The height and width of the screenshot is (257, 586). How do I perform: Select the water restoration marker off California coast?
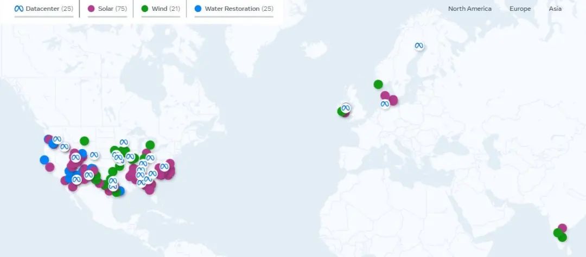[44, 159]
